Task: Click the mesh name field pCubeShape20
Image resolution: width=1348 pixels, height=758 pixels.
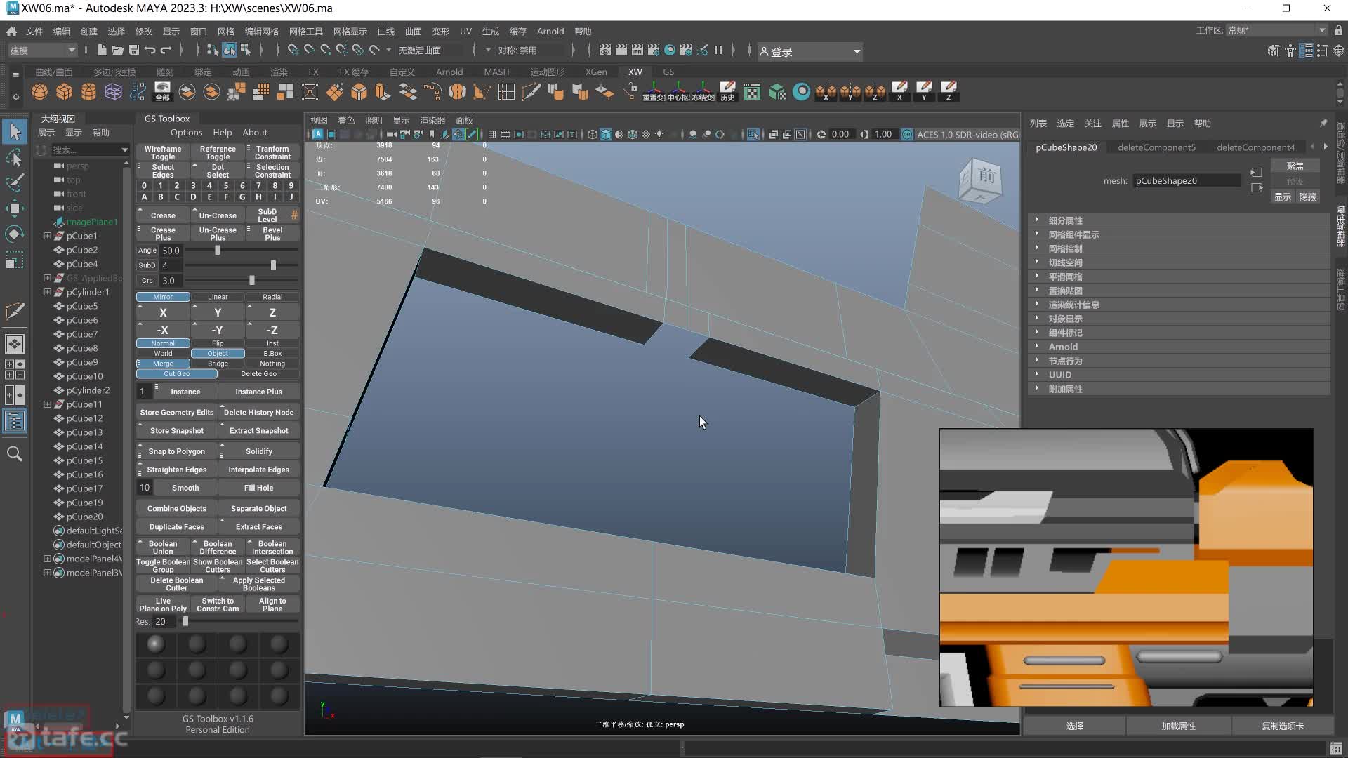Action: (1187, 180)
